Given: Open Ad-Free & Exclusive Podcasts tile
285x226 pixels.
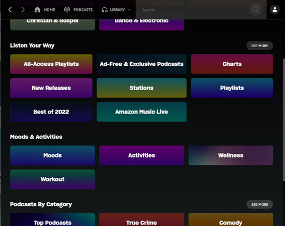Looking at the screenshot, I should 141,64.
